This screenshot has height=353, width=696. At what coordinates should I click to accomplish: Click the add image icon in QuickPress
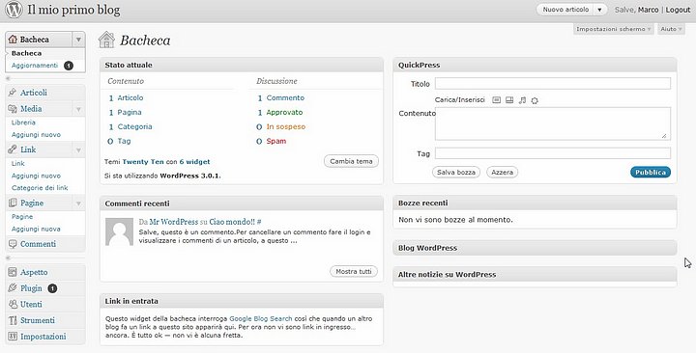[x=496, y=100]
